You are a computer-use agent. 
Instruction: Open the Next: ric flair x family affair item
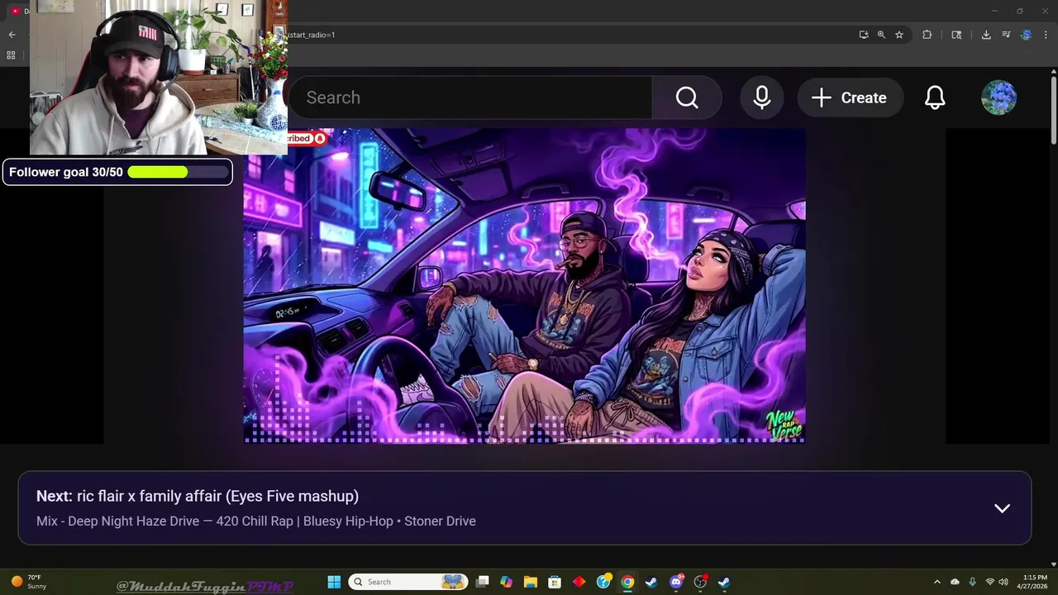click(198, 496)
